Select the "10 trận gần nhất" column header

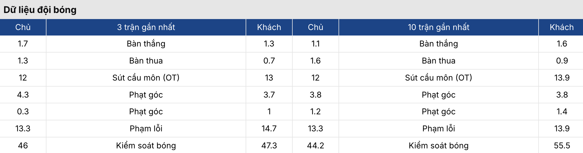point(438,27)
